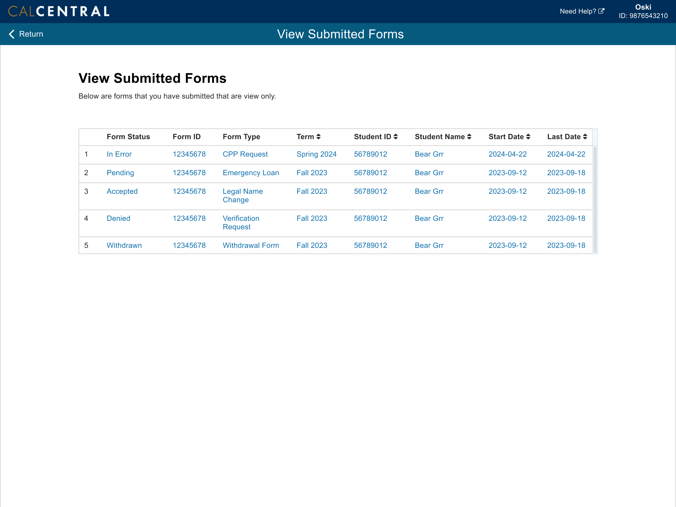Click the Return text in header bar
The width and height of the screenshot is (676, 507).
point(31,34)
